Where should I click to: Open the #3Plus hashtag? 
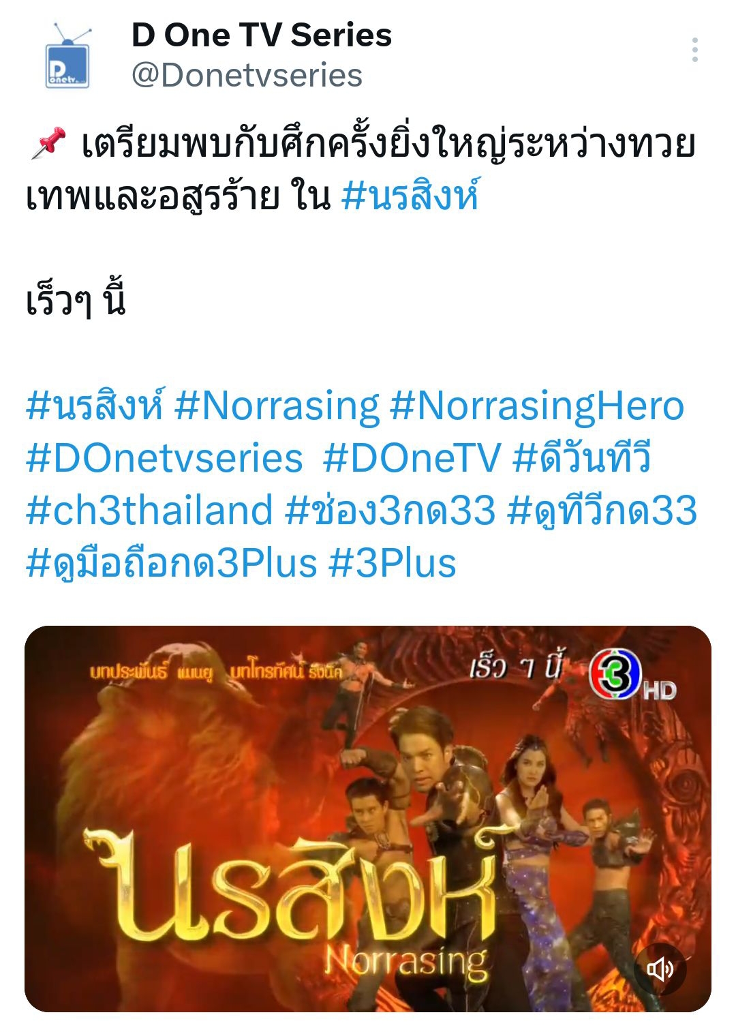393,564
